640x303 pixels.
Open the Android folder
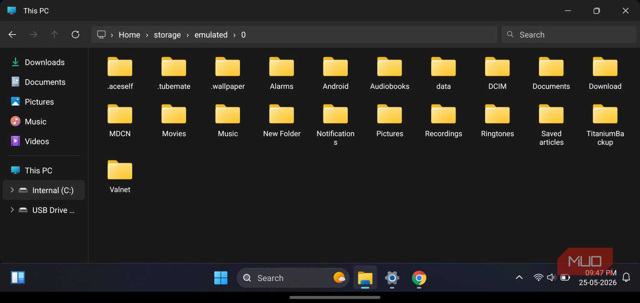335,74
